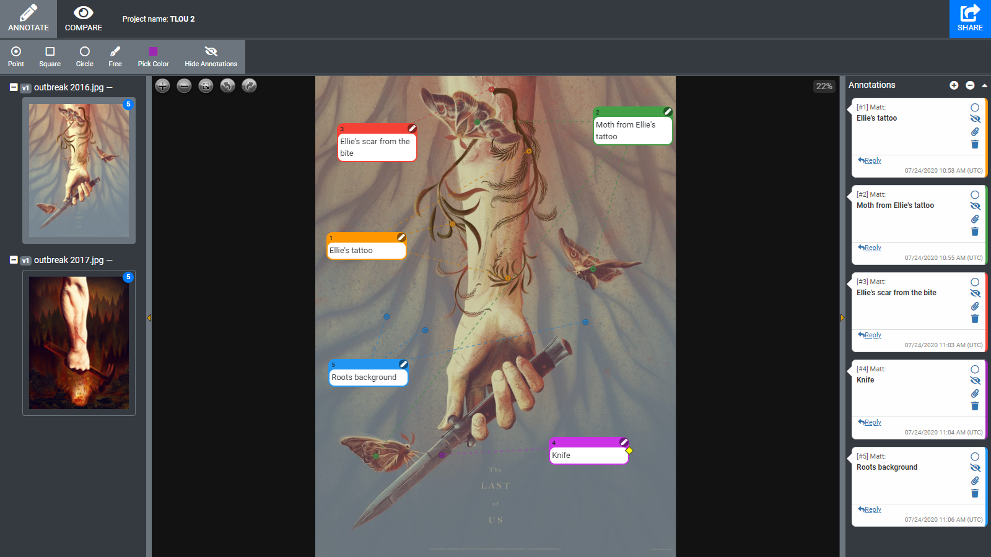The height and width of the screenshot is (557, 991).
Task: Hide annotation #3 Ellie's scar from the bite
Action: pos(975,293)
